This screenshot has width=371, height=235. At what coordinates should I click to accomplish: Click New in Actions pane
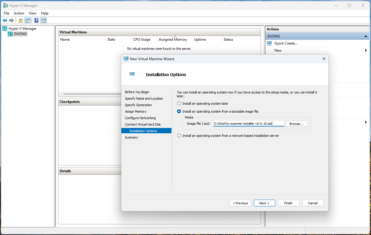click(278, 50)
